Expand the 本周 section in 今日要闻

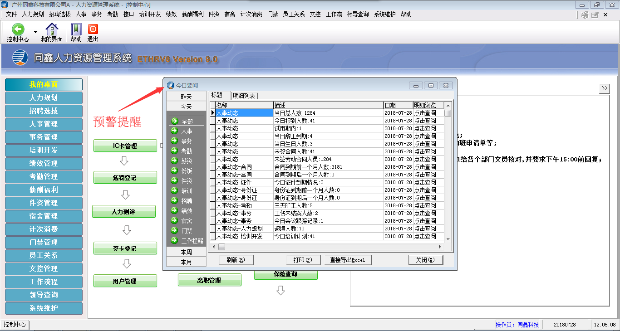186,252
